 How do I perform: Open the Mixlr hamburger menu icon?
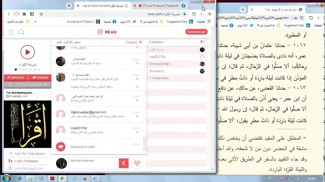click(11, 32)
